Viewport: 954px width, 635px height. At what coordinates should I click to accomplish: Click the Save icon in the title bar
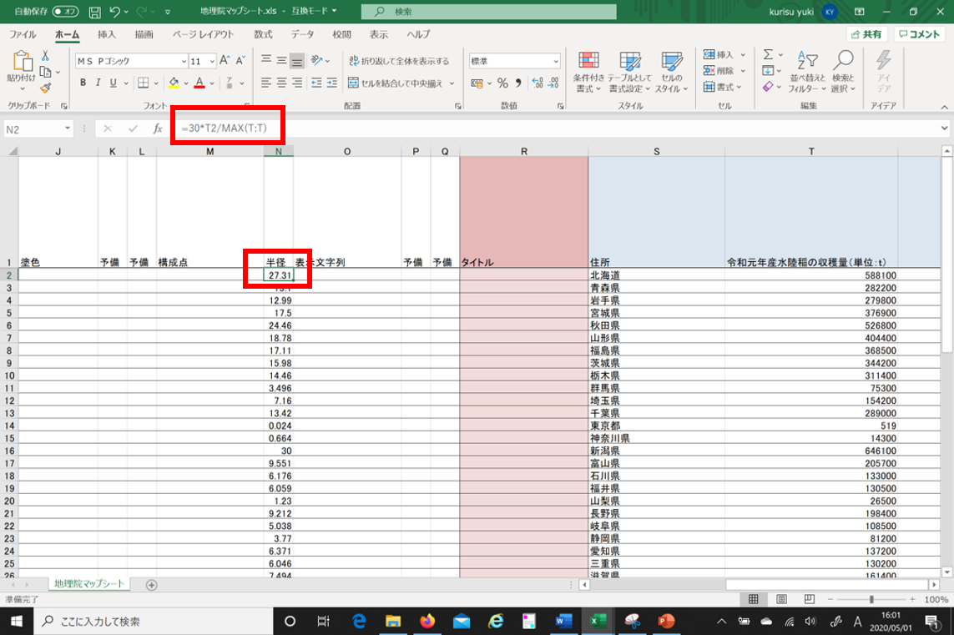click(95, 12)
